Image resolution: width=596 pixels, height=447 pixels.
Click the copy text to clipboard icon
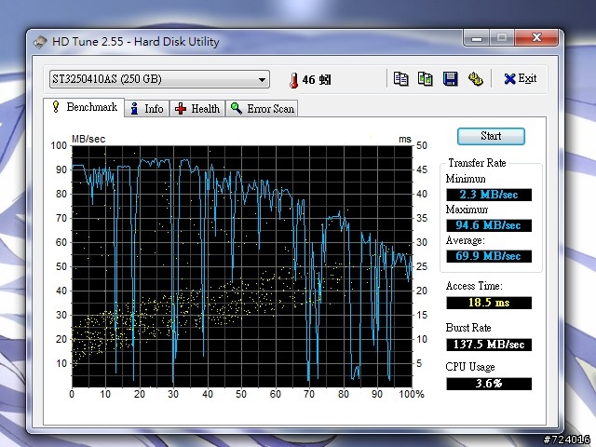[x=400, y=78]
